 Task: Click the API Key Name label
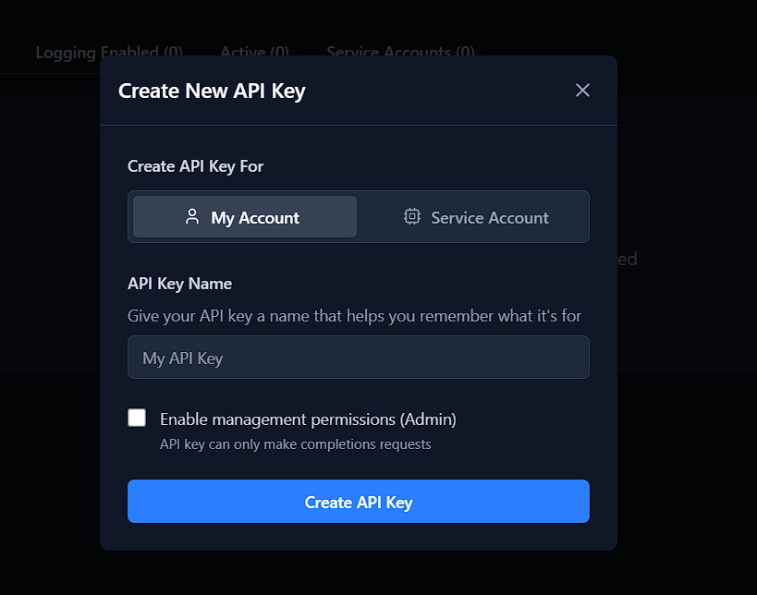click(179, 284)
